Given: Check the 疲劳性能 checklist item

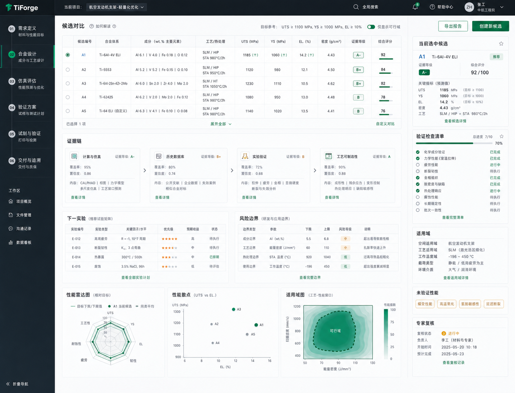Looking at the screenshot, I should click(x=418, y=165).
